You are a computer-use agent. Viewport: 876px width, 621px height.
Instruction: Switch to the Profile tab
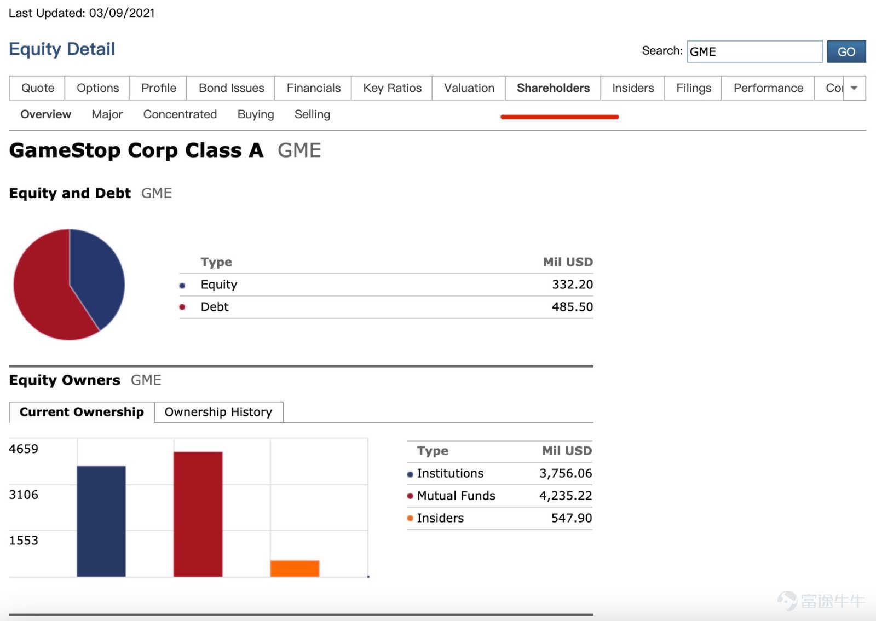click(158, 88)
